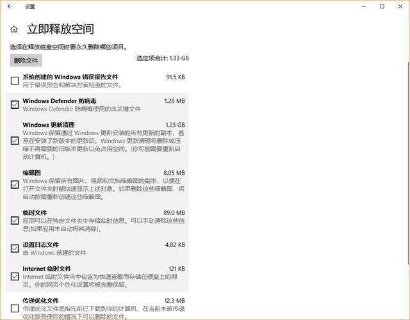Click the 8.05 MB size value
Screen dimensions: 410x320
click(x=174, y=173)
